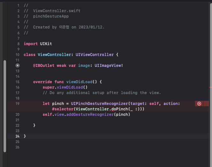Click line number 10 in gutter
The image size is (212, 167).
click(18, 55)
